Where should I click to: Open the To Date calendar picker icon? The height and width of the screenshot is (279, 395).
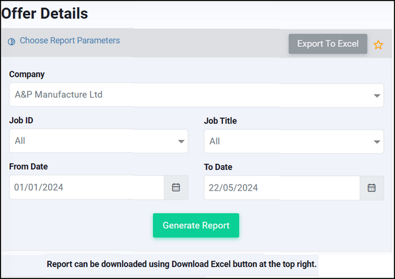372,188
